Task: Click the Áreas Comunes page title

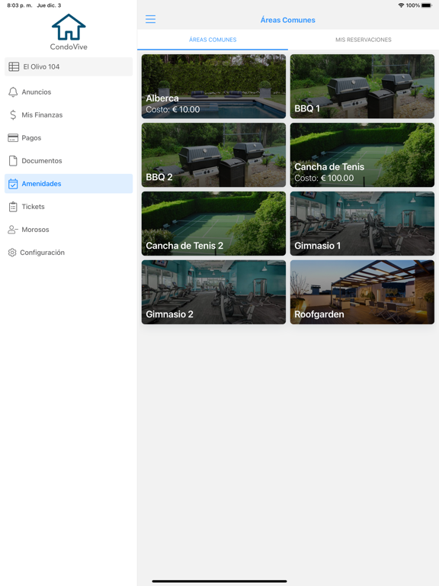Action: 288,20
